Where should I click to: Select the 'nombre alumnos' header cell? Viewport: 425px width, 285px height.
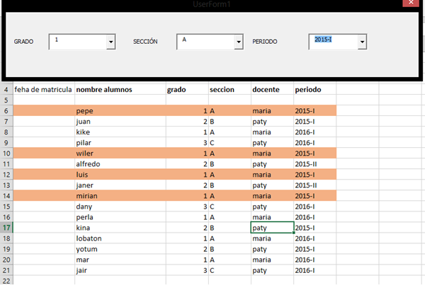119,90
